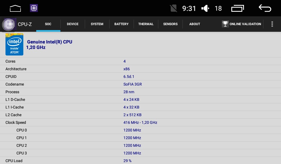The image size is (281, 164).
Task: Select the L1 D-Cache label
Action: (x=15, y=99)
